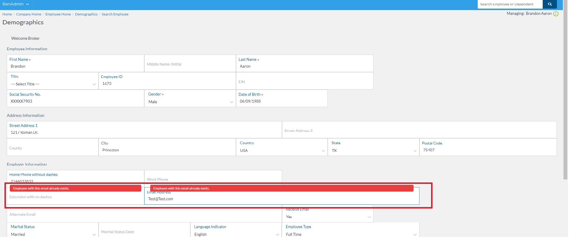
Task: Open the State dropdown
Action: coord(373,150)
